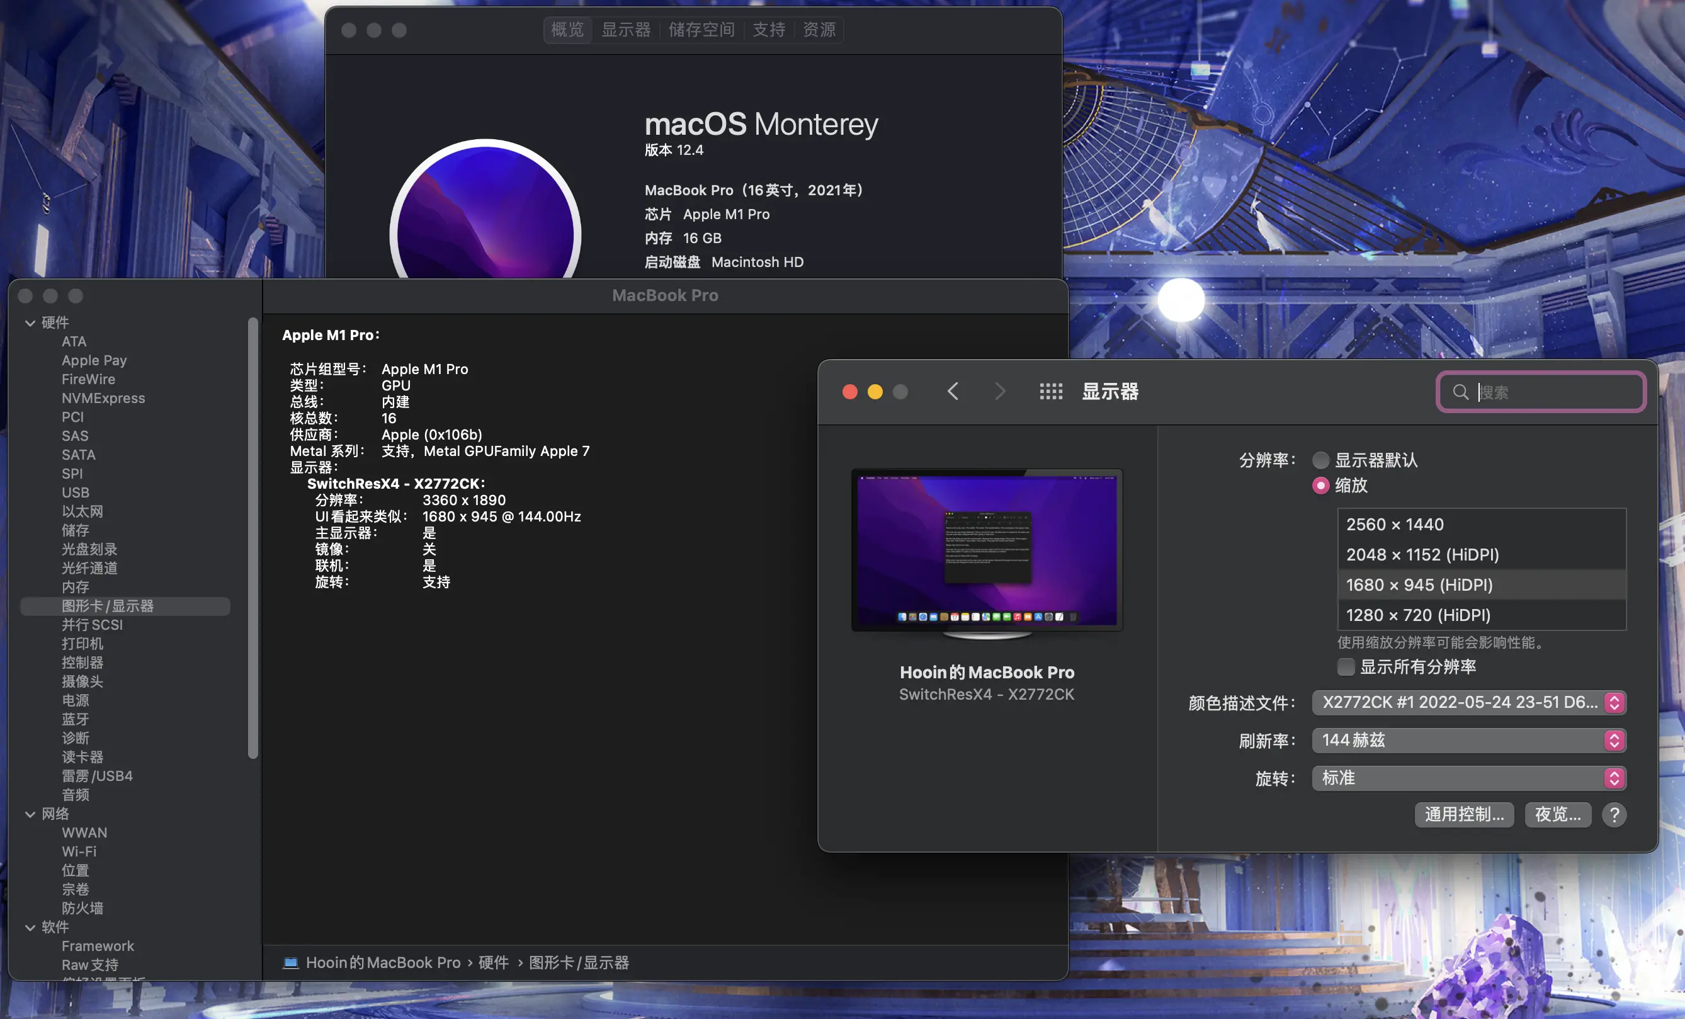1685x1019 pixels.
Task: Minimize the Displays window with yellow button
Action: [875, 392]
